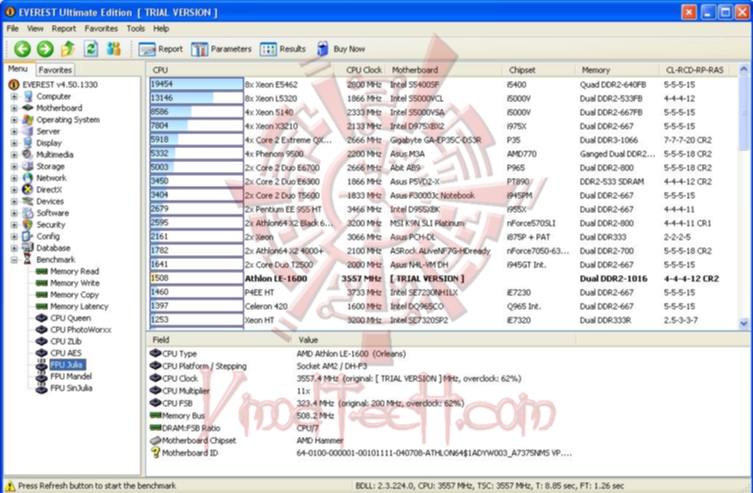Select Memory Write benchmark icon

point(42,283)
